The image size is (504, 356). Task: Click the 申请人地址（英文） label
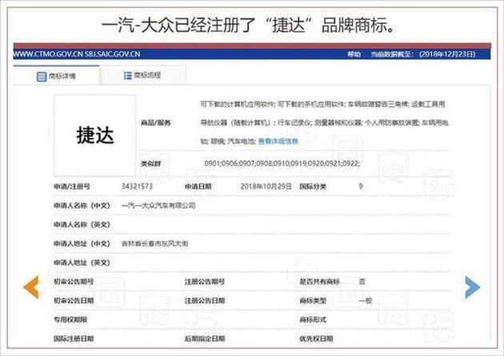coord(82,263)
